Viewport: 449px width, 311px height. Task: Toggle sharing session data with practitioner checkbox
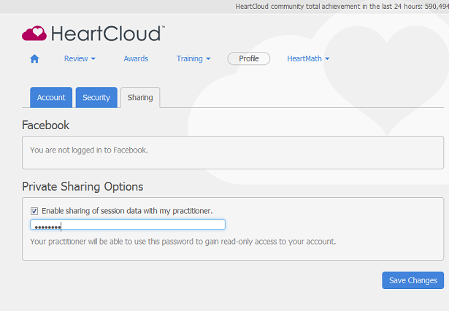tap(34, 211)
